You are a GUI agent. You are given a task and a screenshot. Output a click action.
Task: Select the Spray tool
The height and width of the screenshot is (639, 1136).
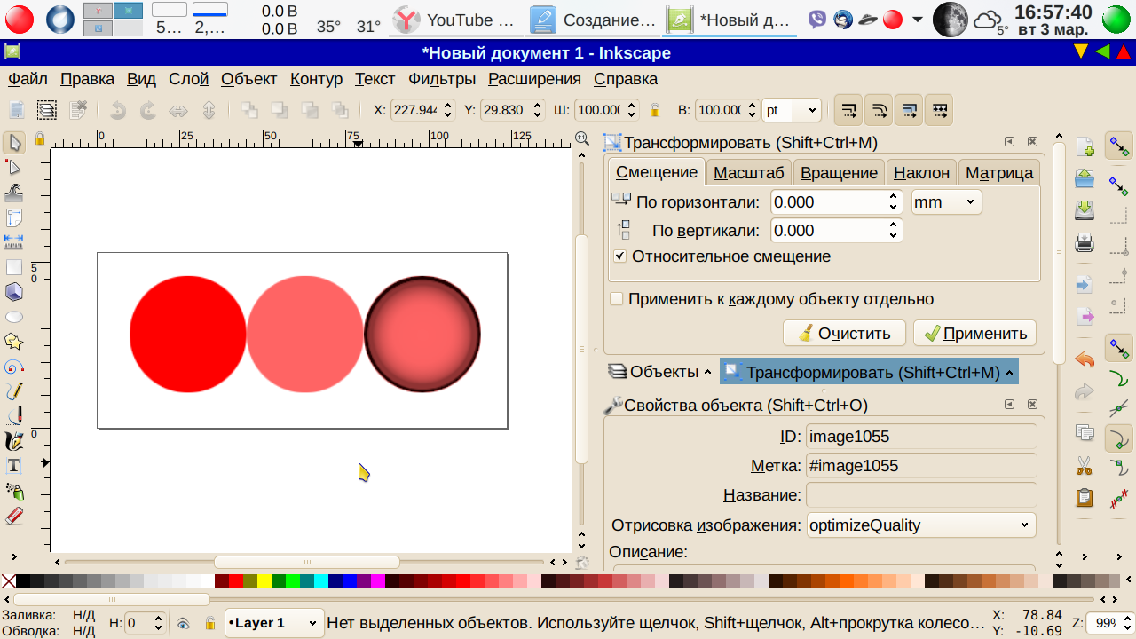click(x=13, y=491)
